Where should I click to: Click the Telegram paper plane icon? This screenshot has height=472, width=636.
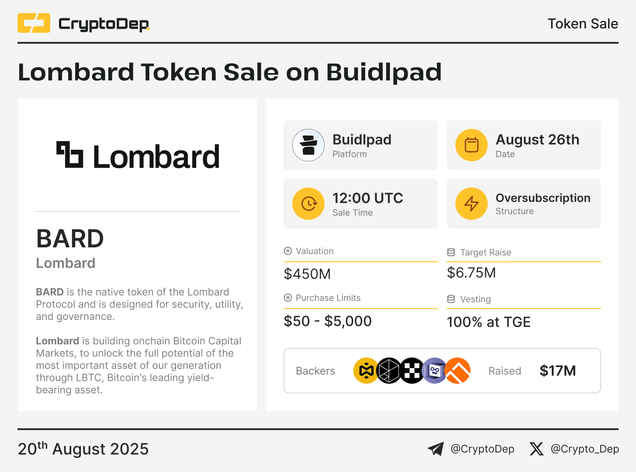coord(436,449)
